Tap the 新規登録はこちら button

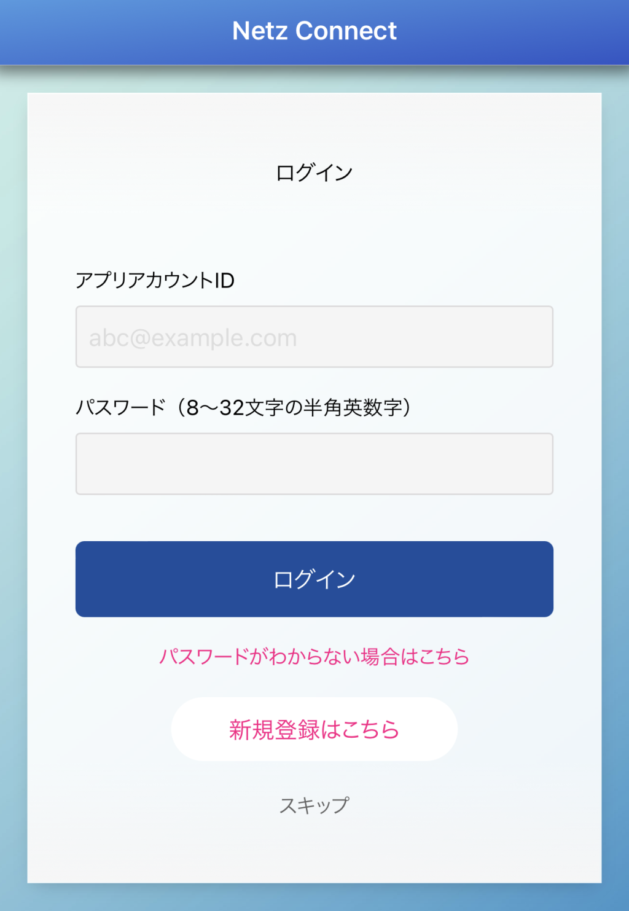pos(314,729)
